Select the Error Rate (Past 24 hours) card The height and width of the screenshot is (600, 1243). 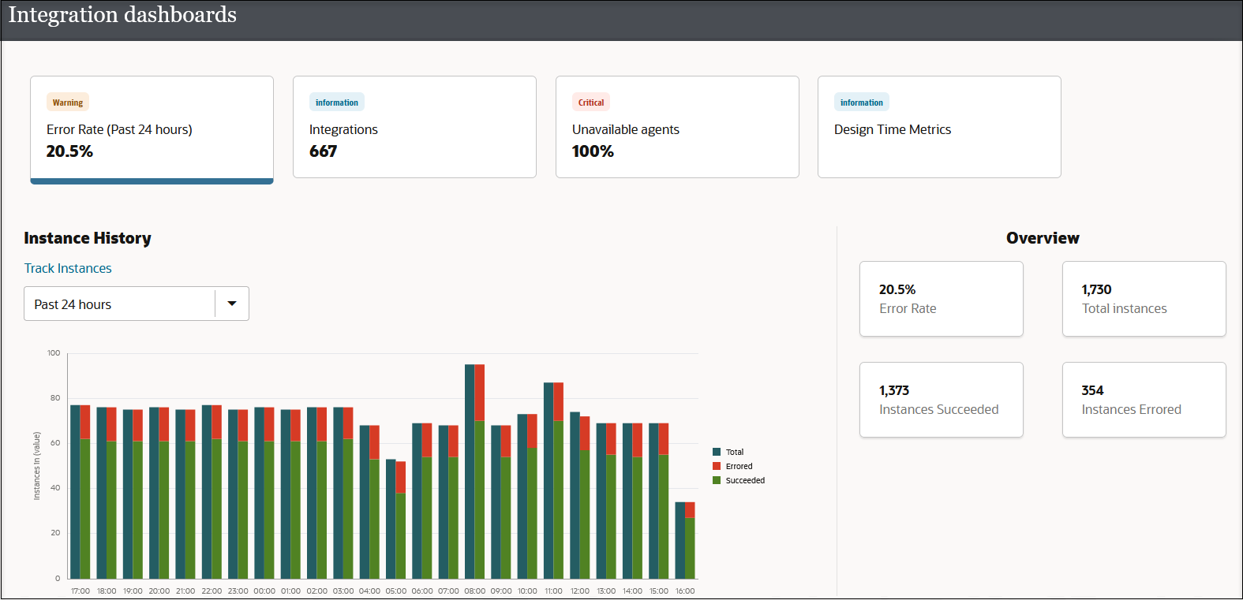click(x=152, y=129)
